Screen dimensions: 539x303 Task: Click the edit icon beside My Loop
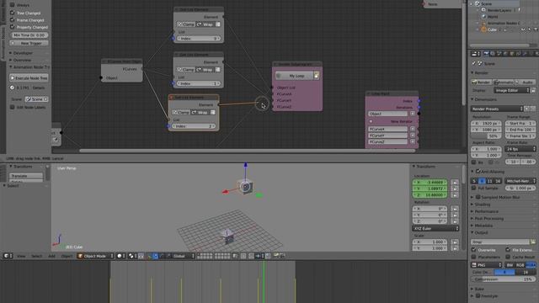[x=316, y=76]
